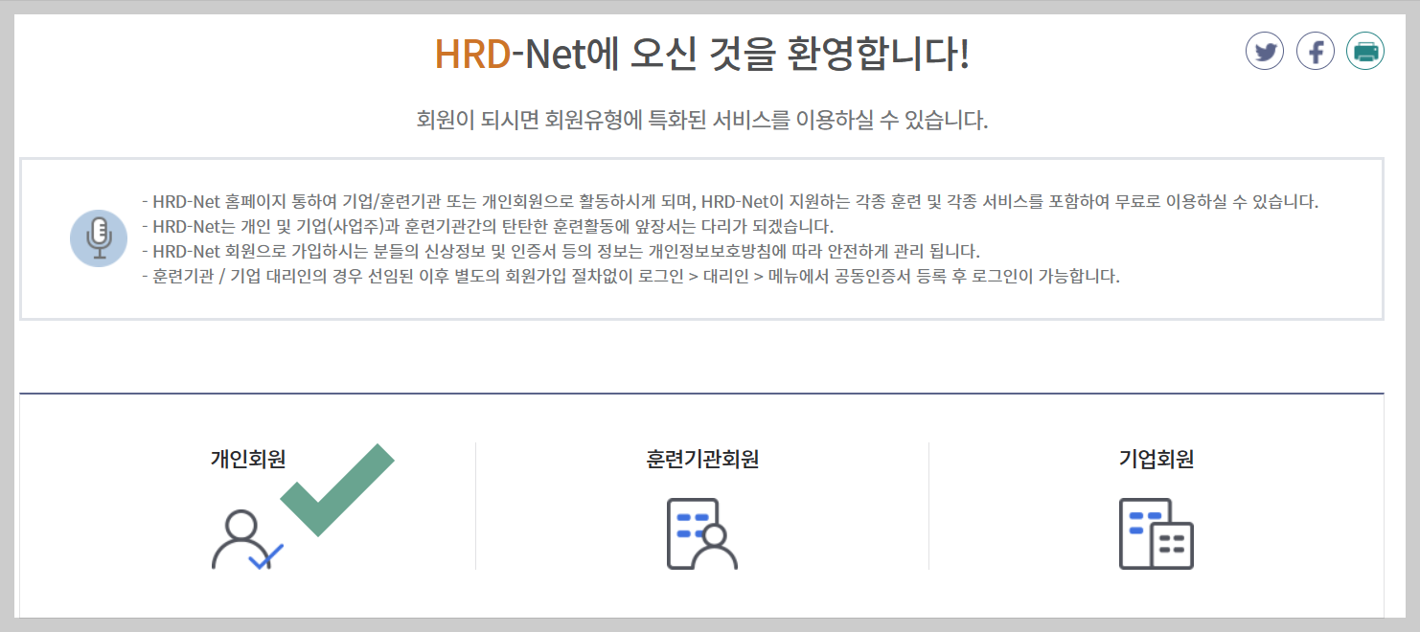
Task: Print the page using the printer icon
Action: (x=1365, y=51)
